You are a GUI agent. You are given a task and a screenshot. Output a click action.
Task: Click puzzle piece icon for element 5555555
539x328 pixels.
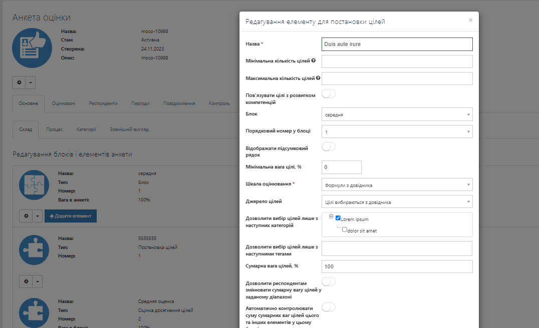coord(34,250)
